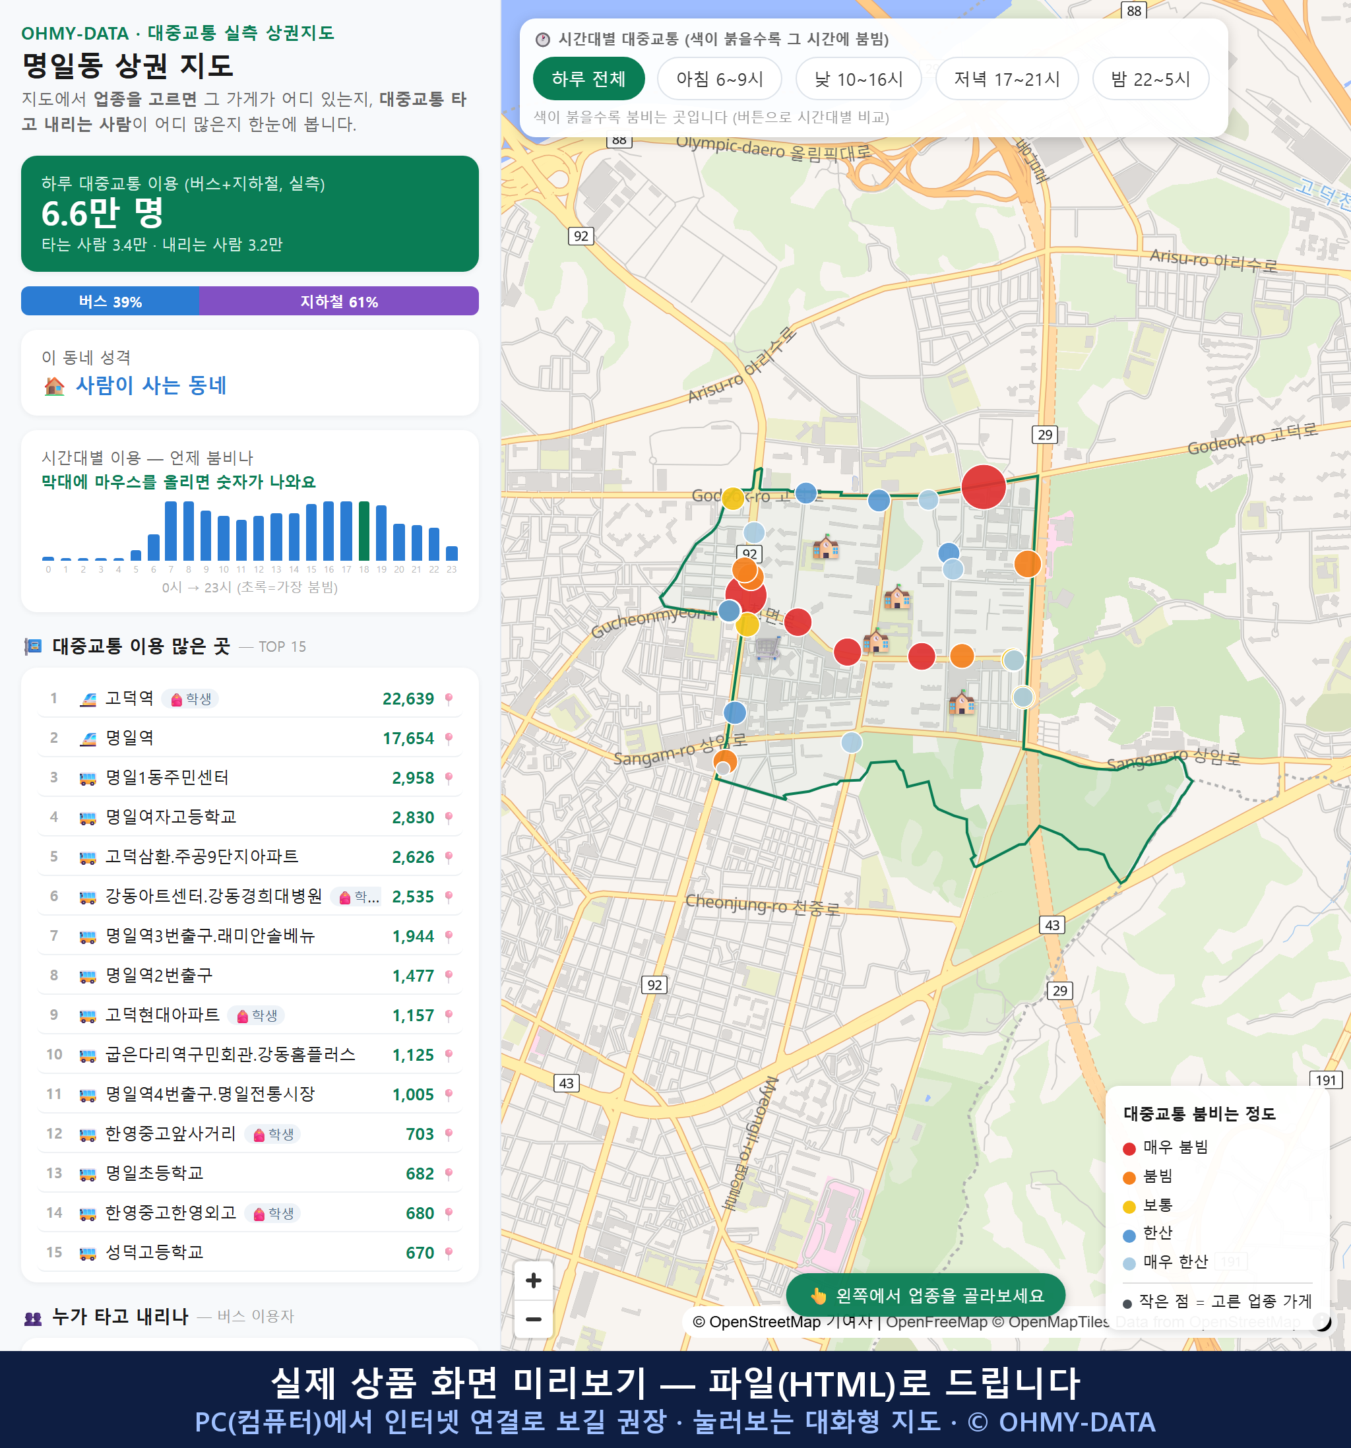Select the 고덕역 row in the TOP 15 list
Screen dimensions: 1351x1448
(x=250, y=699)
